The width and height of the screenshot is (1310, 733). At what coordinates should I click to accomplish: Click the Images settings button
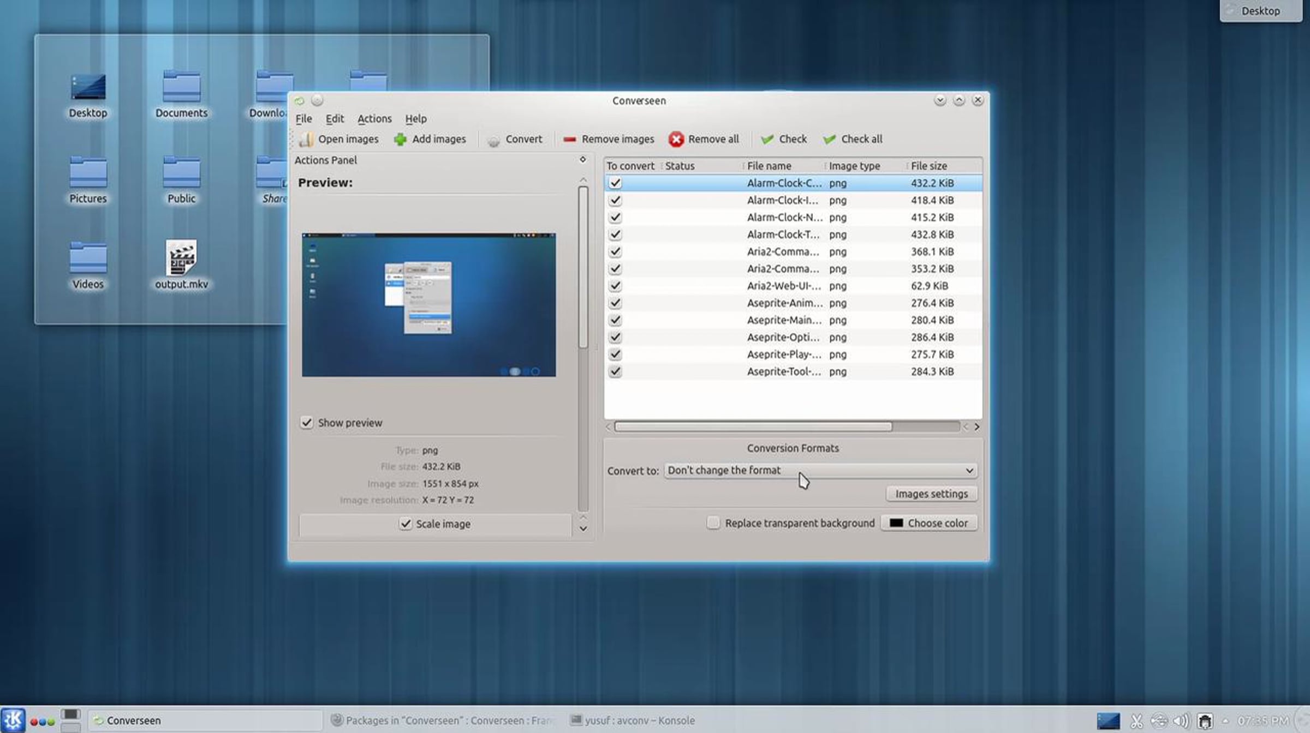931,494
